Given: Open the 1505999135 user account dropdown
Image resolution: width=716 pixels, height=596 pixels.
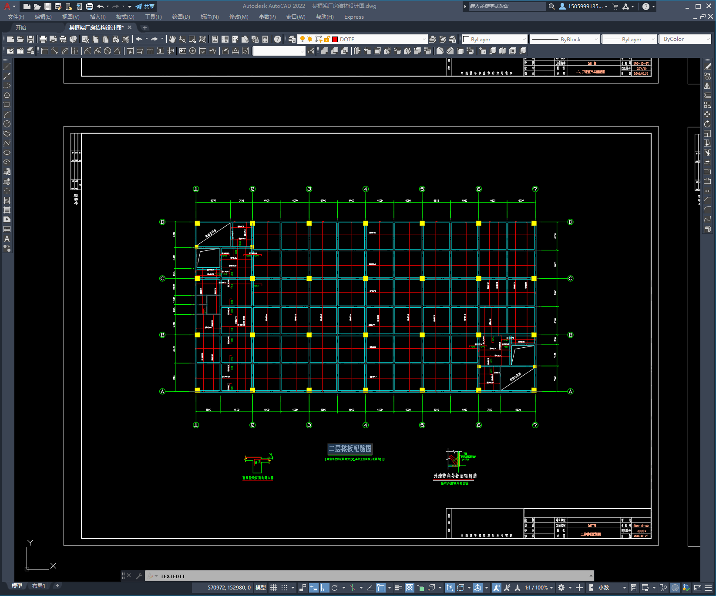Looking at the screenshot, I should 583,7.
